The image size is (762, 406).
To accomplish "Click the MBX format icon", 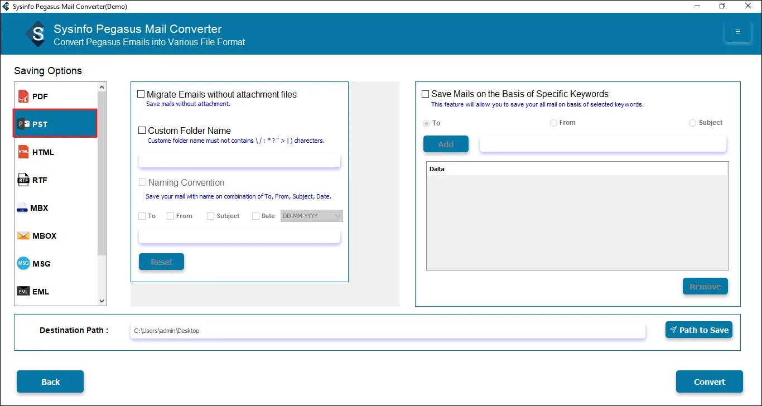I will click(22, 208).
